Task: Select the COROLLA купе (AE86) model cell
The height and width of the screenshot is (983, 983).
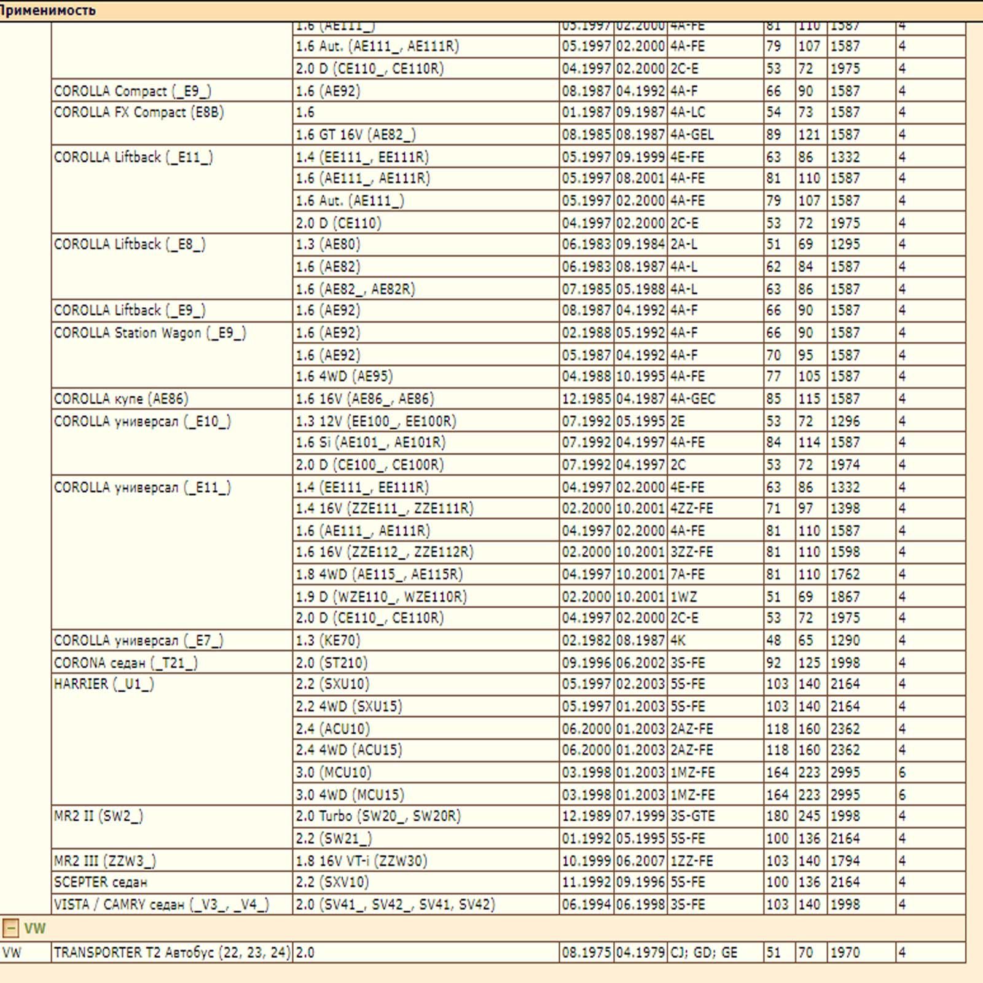Action: point(121,399)
